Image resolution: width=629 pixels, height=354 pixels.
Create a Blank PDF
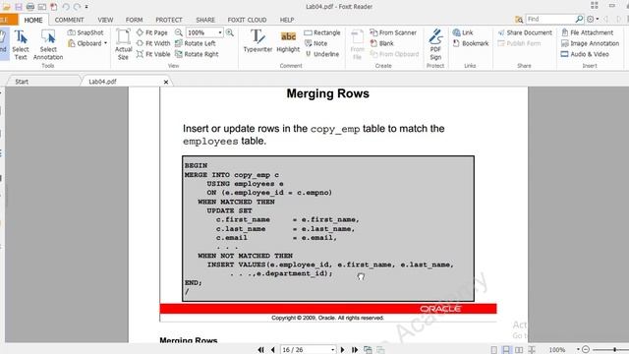click(382, 43)
